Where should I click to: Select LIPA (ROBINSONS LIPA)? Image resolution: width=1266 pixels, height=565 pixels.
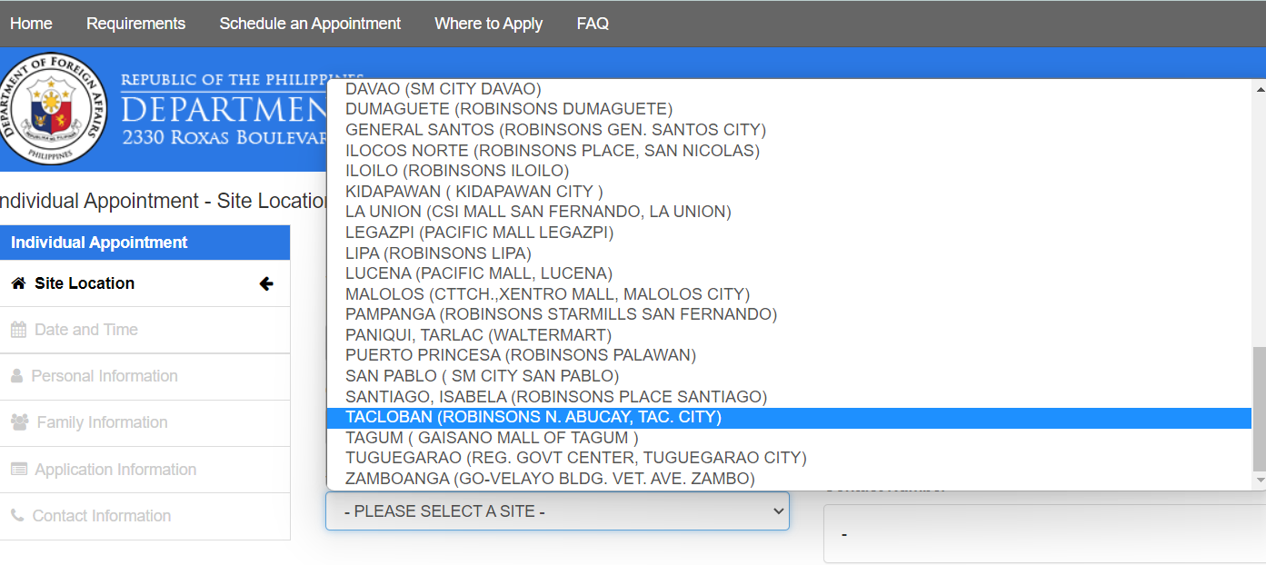point(789,253)
